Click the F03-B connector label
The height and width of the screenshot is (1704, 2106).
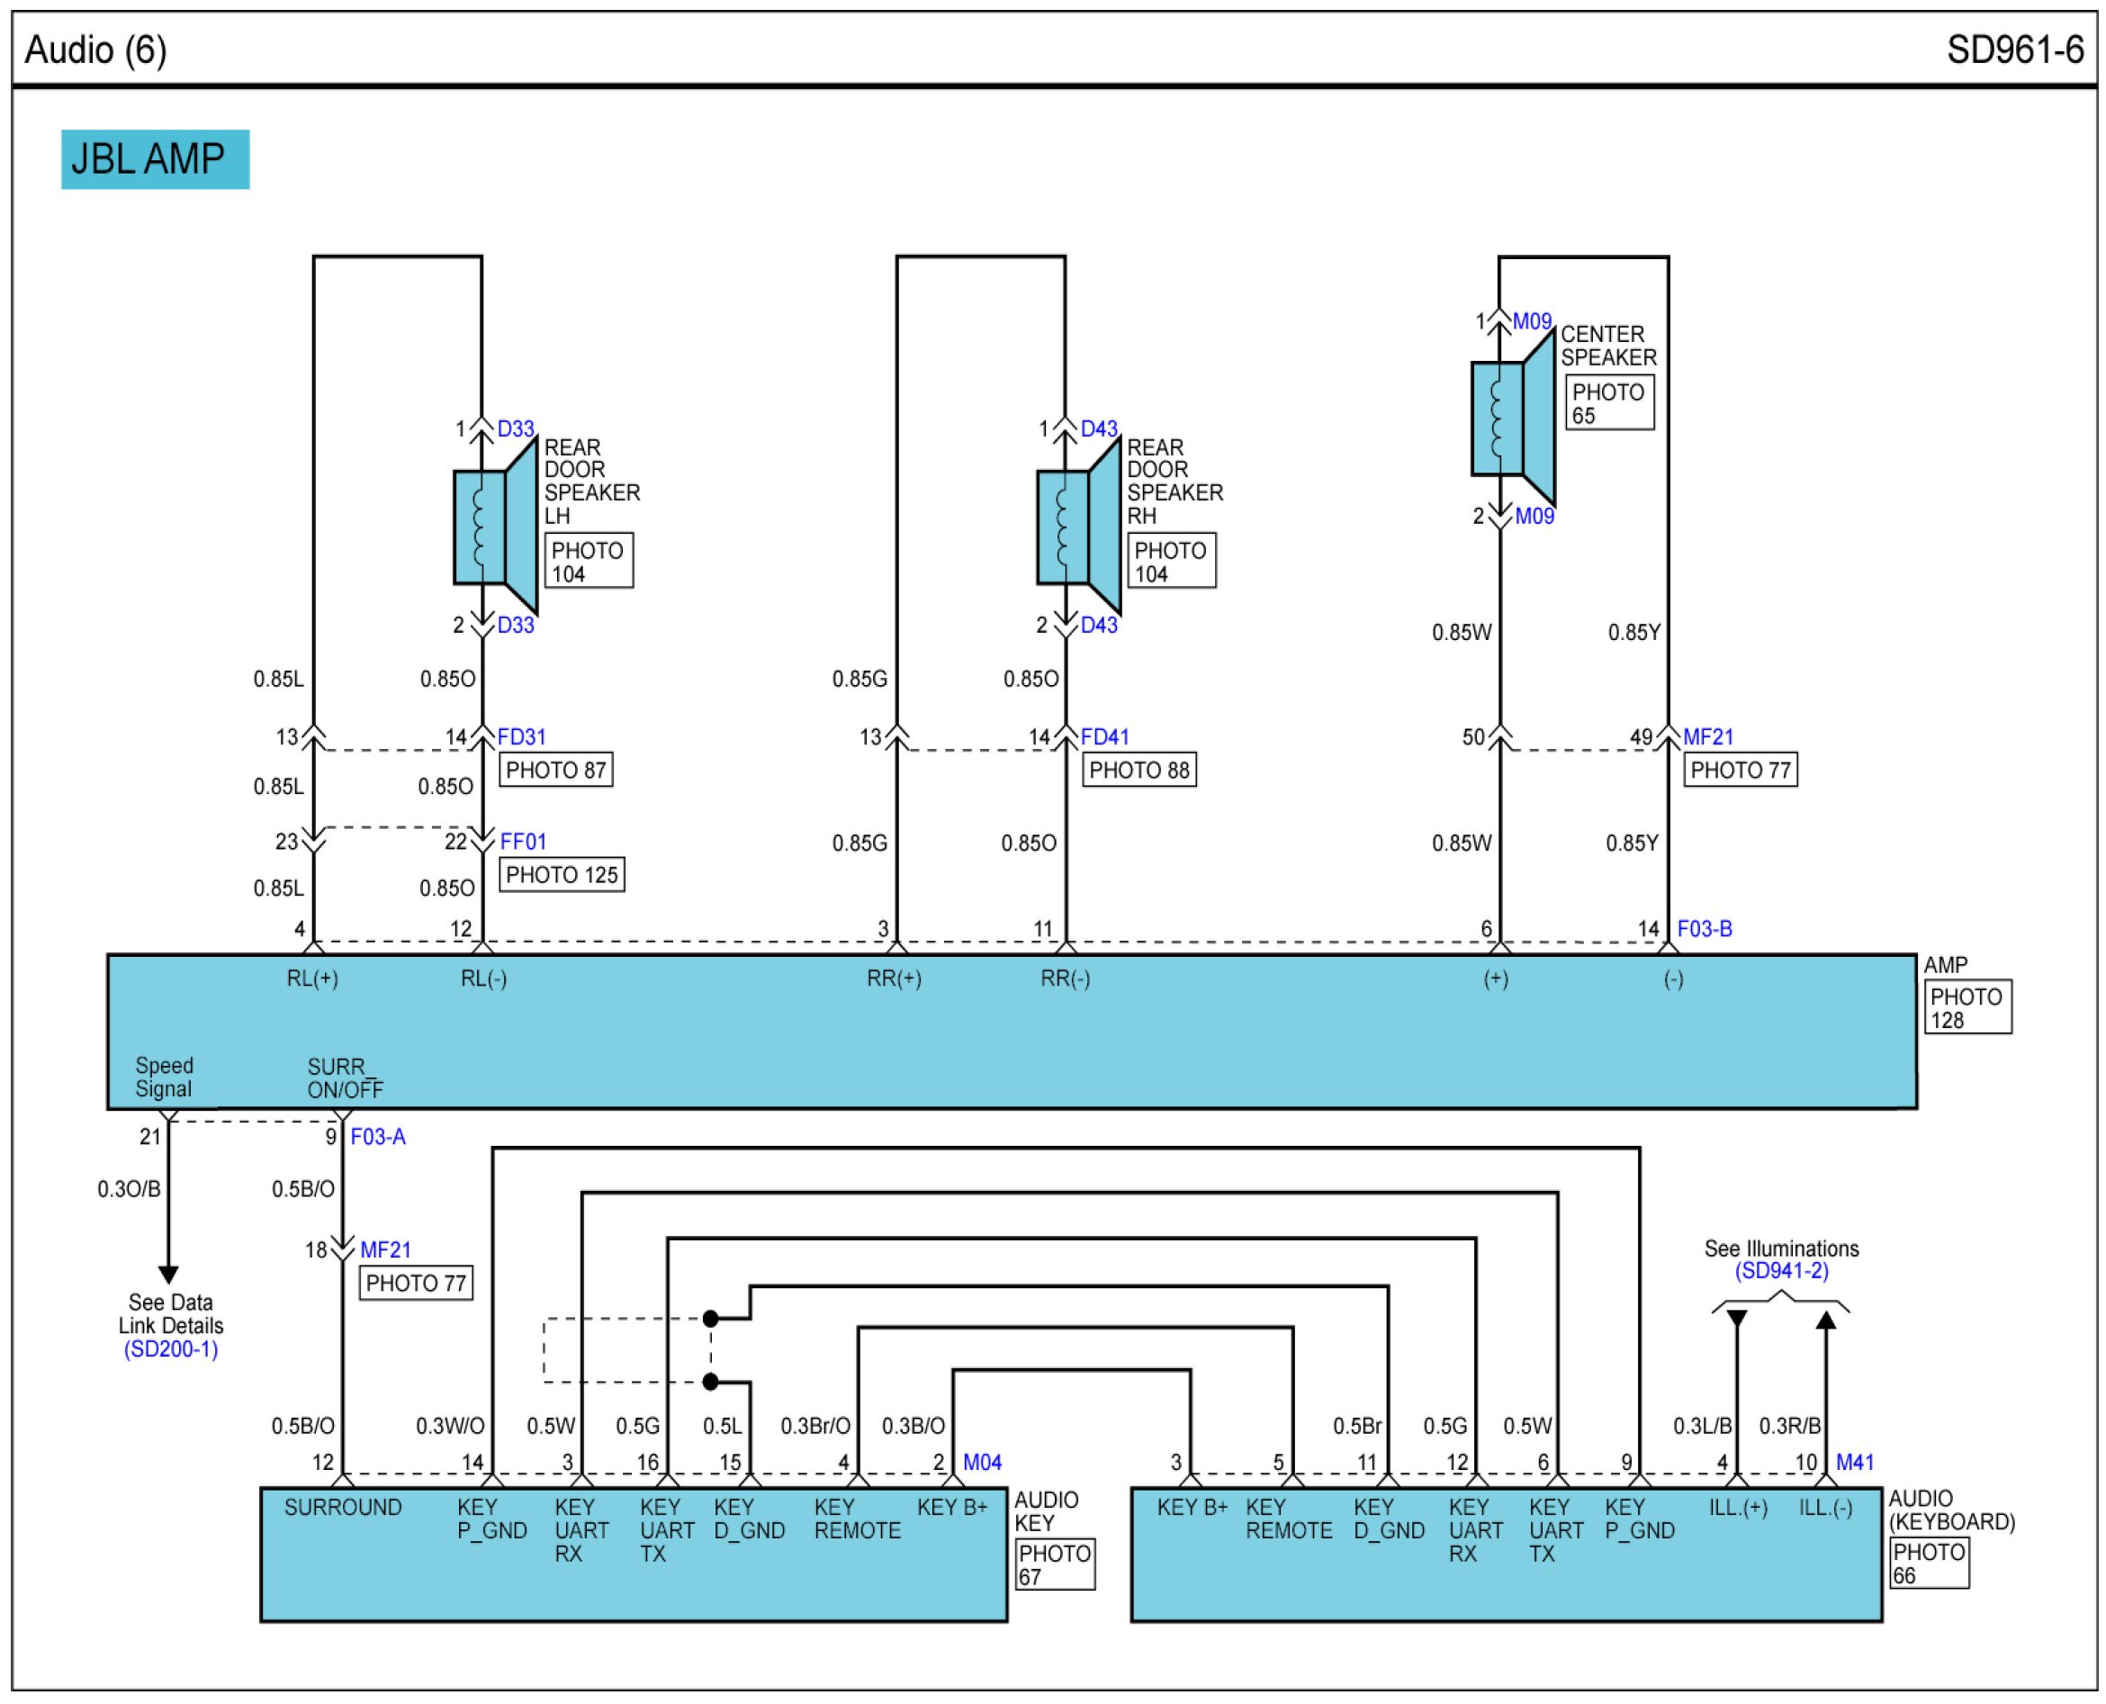pyautogui.click(x=1705, y=929)
